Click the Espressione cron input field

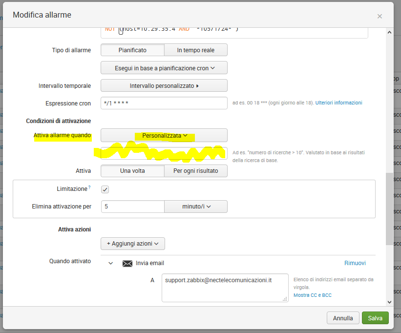(x=164, y=103)
